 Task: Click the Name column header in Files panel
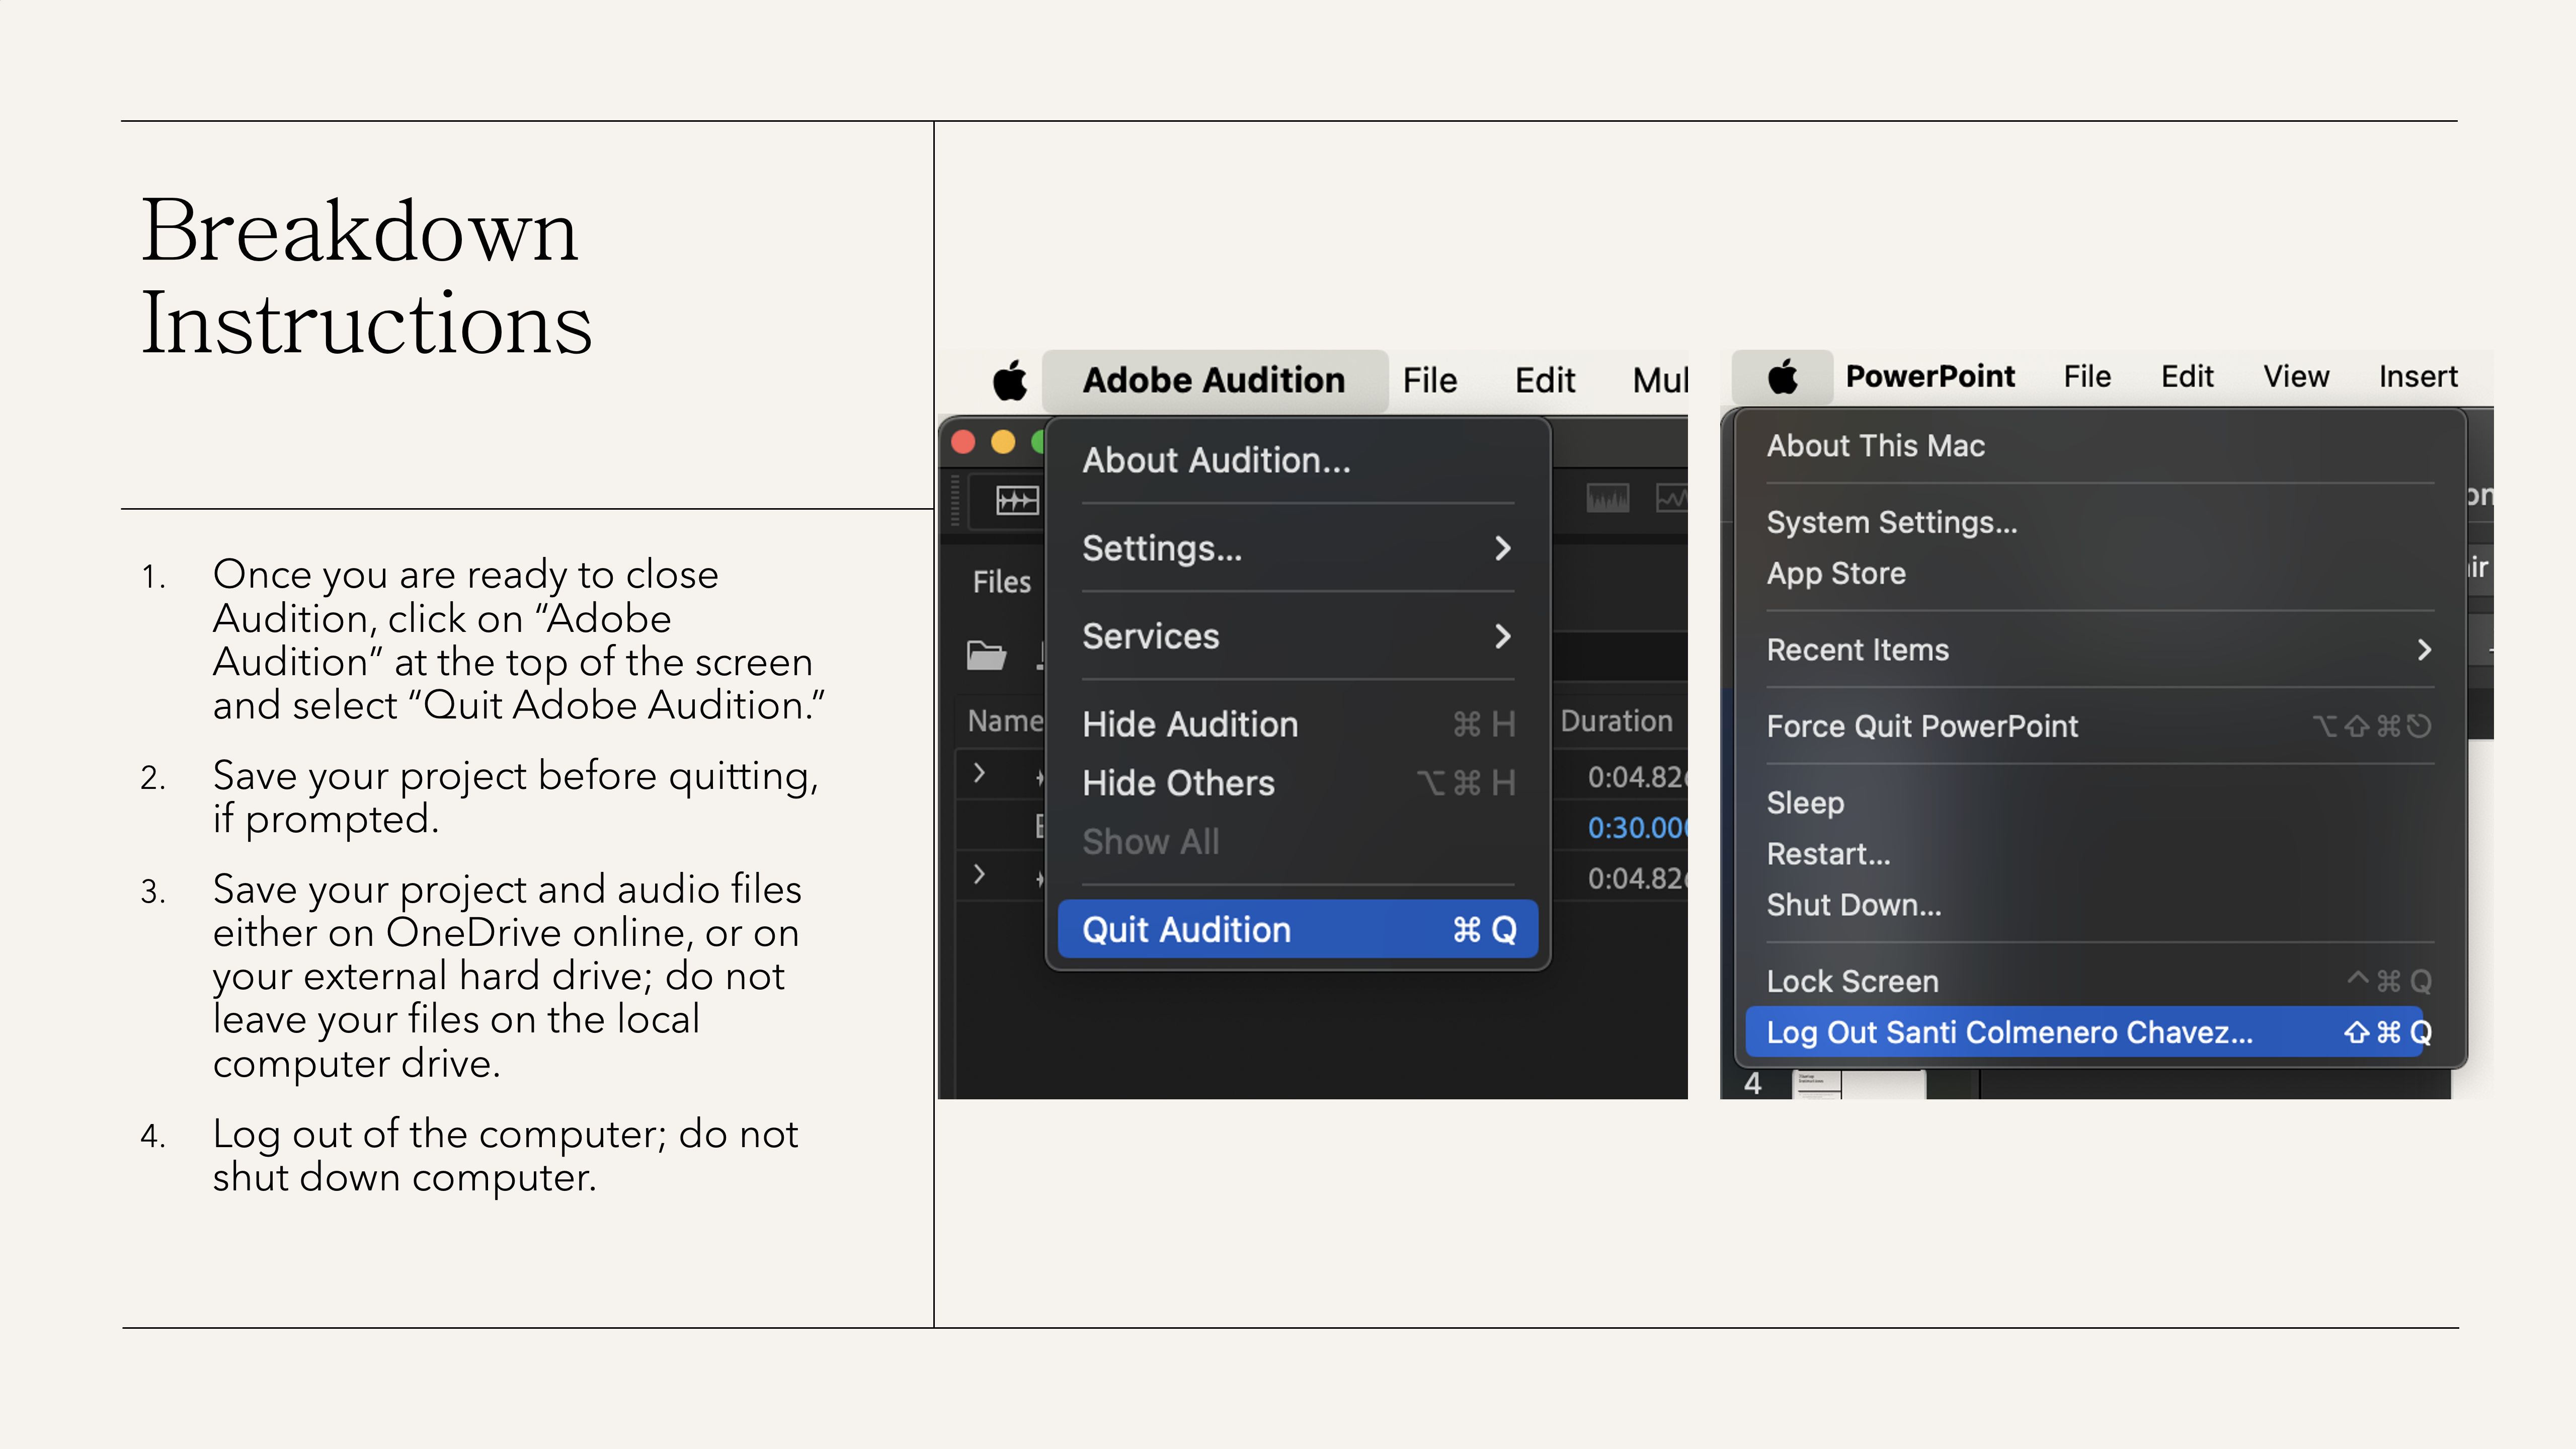pos(1005,721)
